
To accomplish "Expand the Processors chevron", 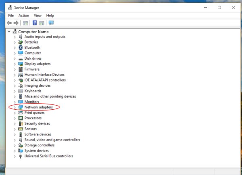I will pyautogui.click(x=15, y=119).
